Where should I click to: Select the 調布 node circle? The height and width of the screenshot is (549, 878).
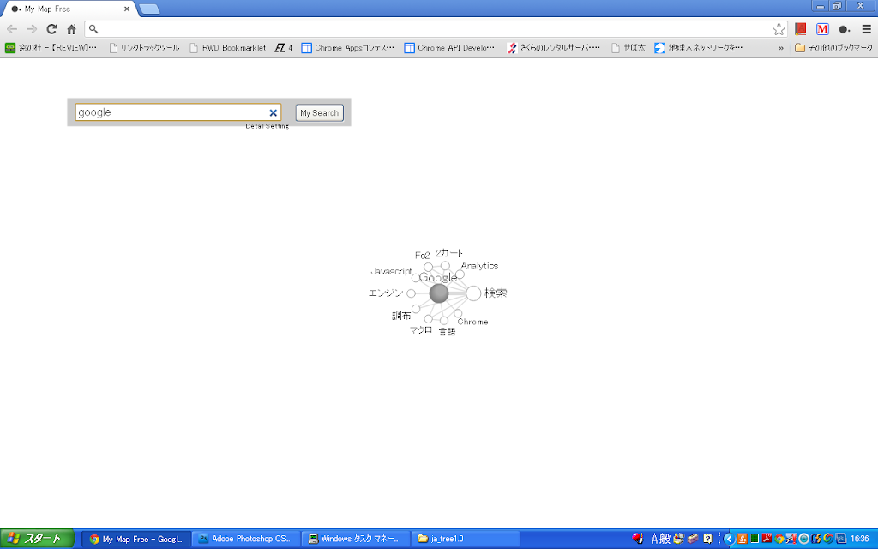416,309
